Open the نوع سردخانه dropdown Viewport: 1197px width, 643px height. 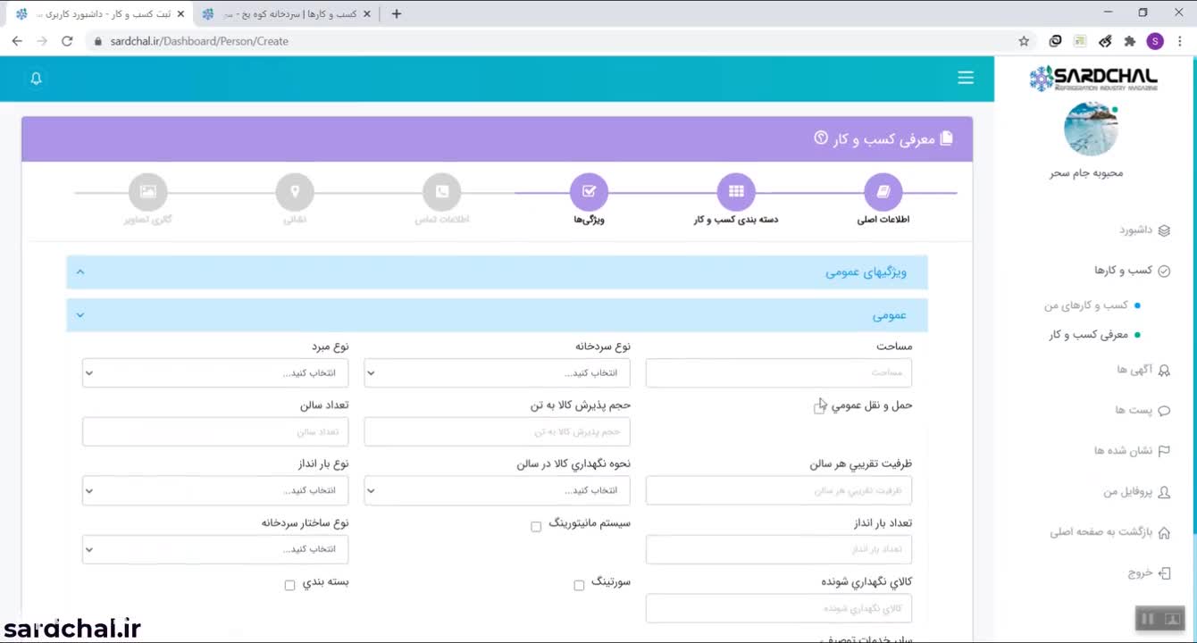point(497,373)
